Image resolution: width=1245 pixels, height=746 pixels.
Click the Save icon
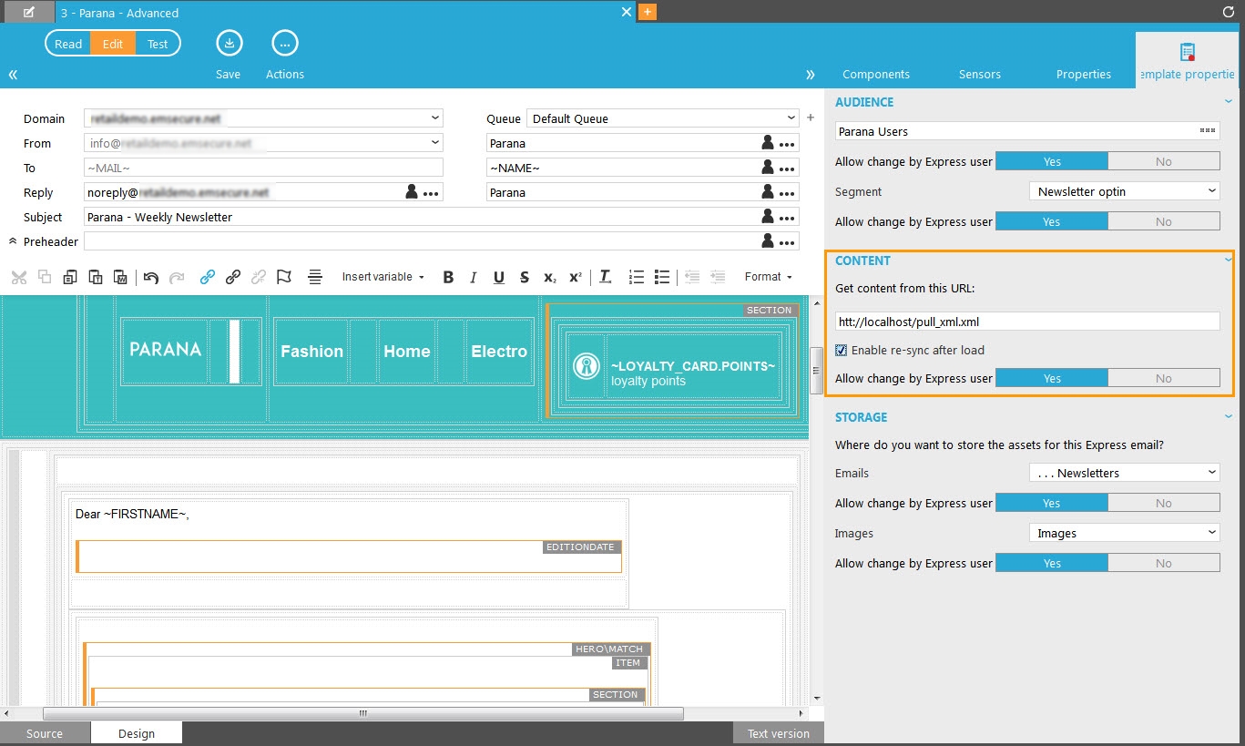coord(229,44)
